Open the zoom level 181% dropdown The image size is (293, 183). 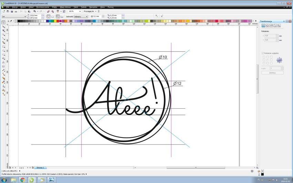[x=80, y=11]
